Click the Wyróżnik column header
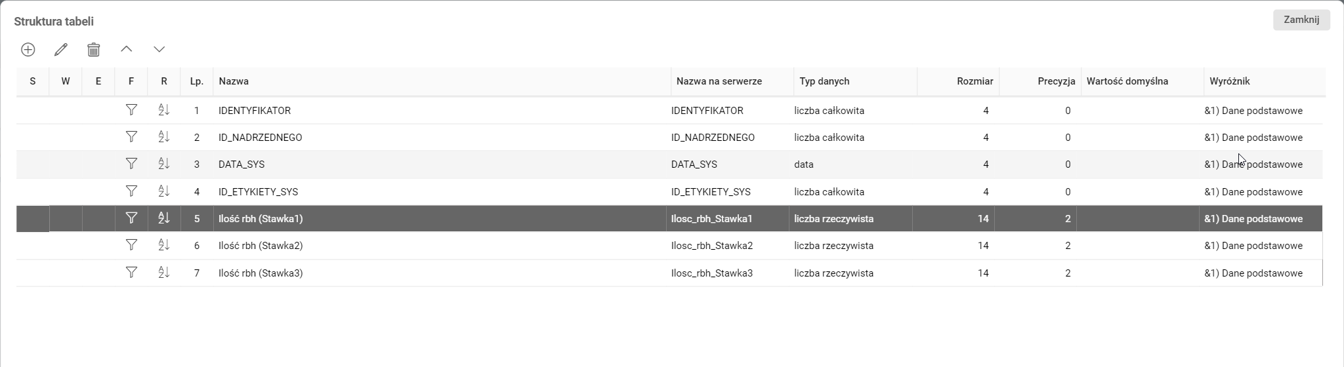 point(1230,81)
